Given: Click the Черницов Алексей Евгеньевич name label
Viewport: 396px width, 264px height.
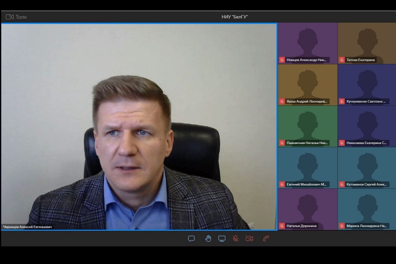Looking at the screenshot, I should pyautogui.click(x=28, y=227).
